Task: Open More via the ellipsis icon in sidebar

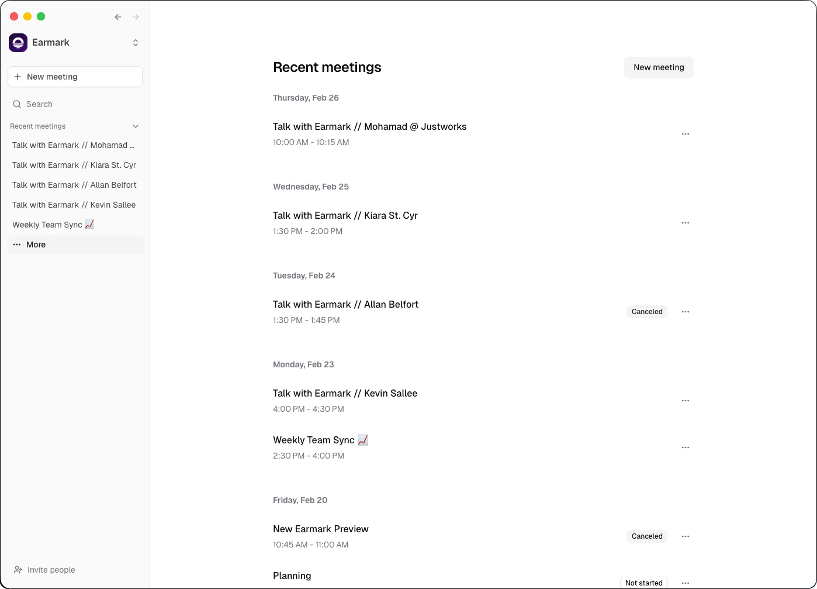Action: [17, 244]
